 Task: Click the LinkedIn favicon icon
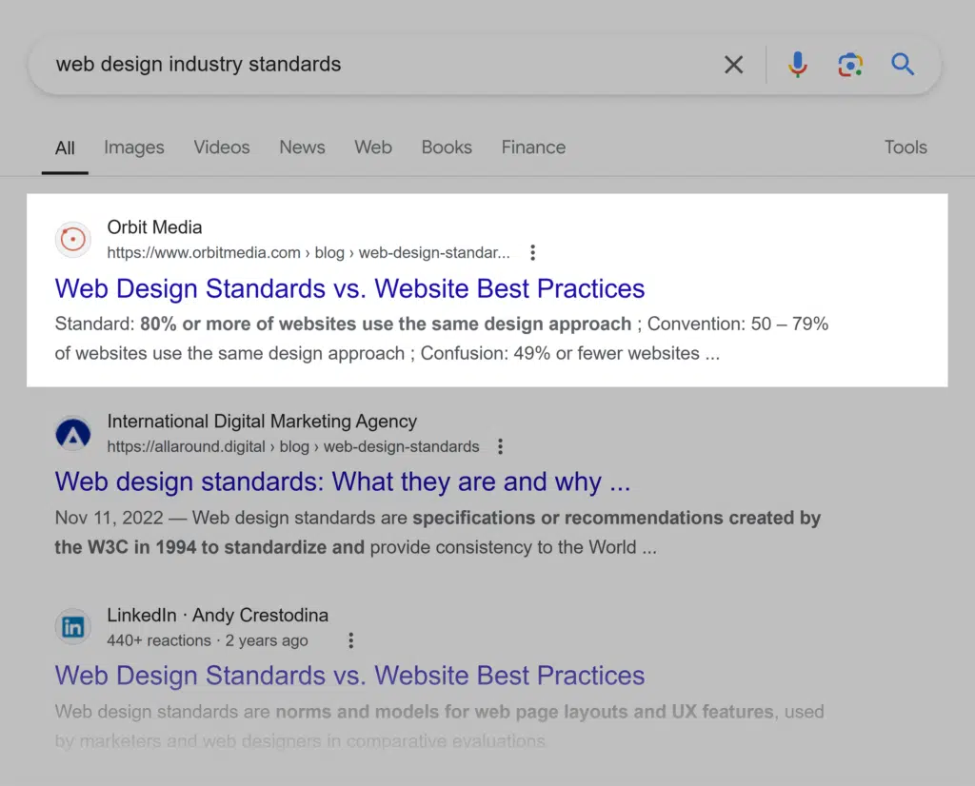[x=73, y=628]
